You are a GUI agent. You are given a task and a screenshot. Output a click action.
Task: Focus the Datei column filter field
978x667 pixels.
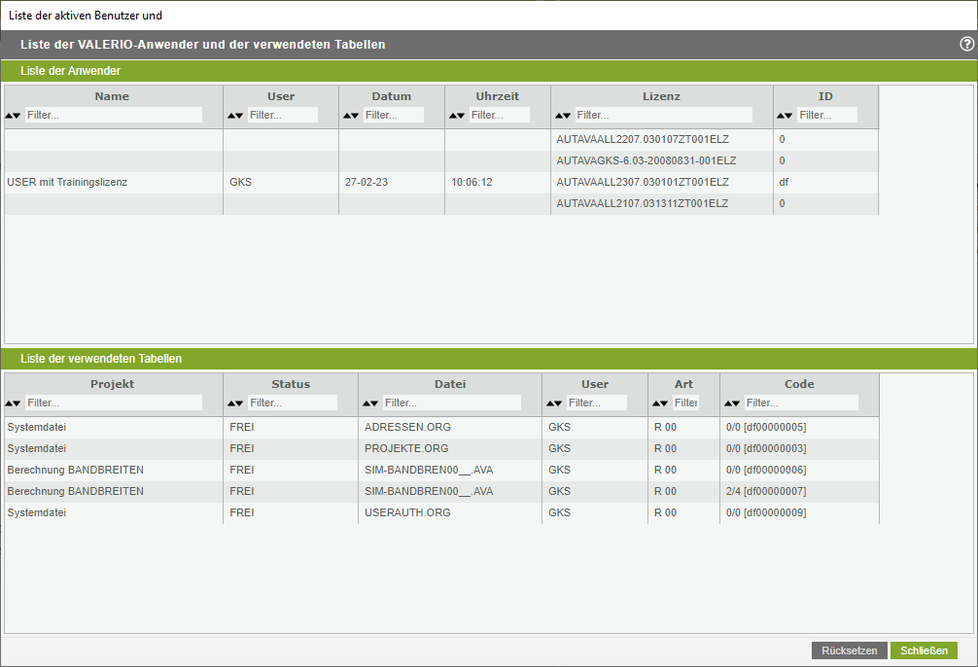(451, 403)
